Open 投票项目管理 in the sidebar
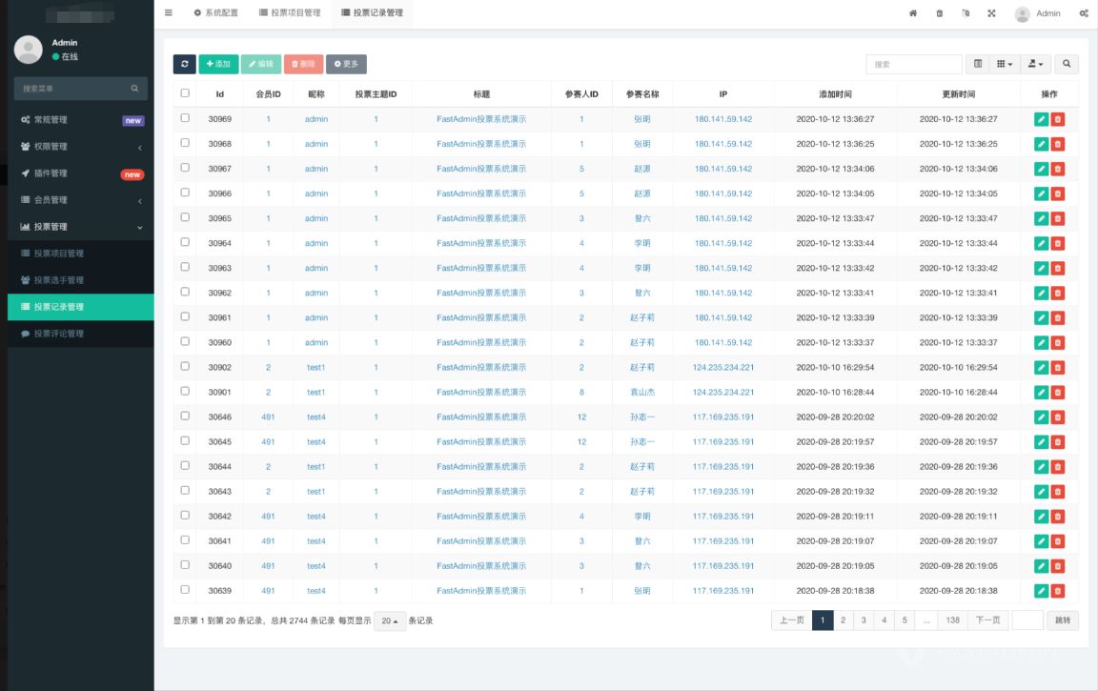1098x691 pixels. coord(80,254)
